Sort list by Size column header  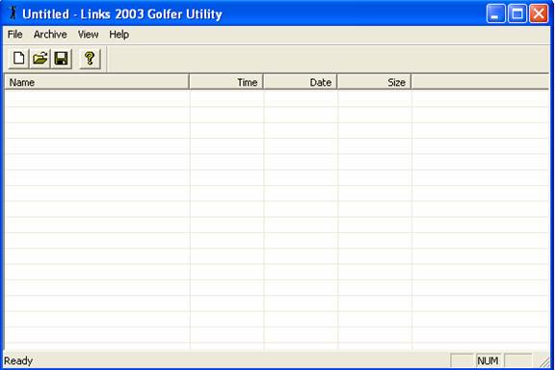tap(374, 82)
